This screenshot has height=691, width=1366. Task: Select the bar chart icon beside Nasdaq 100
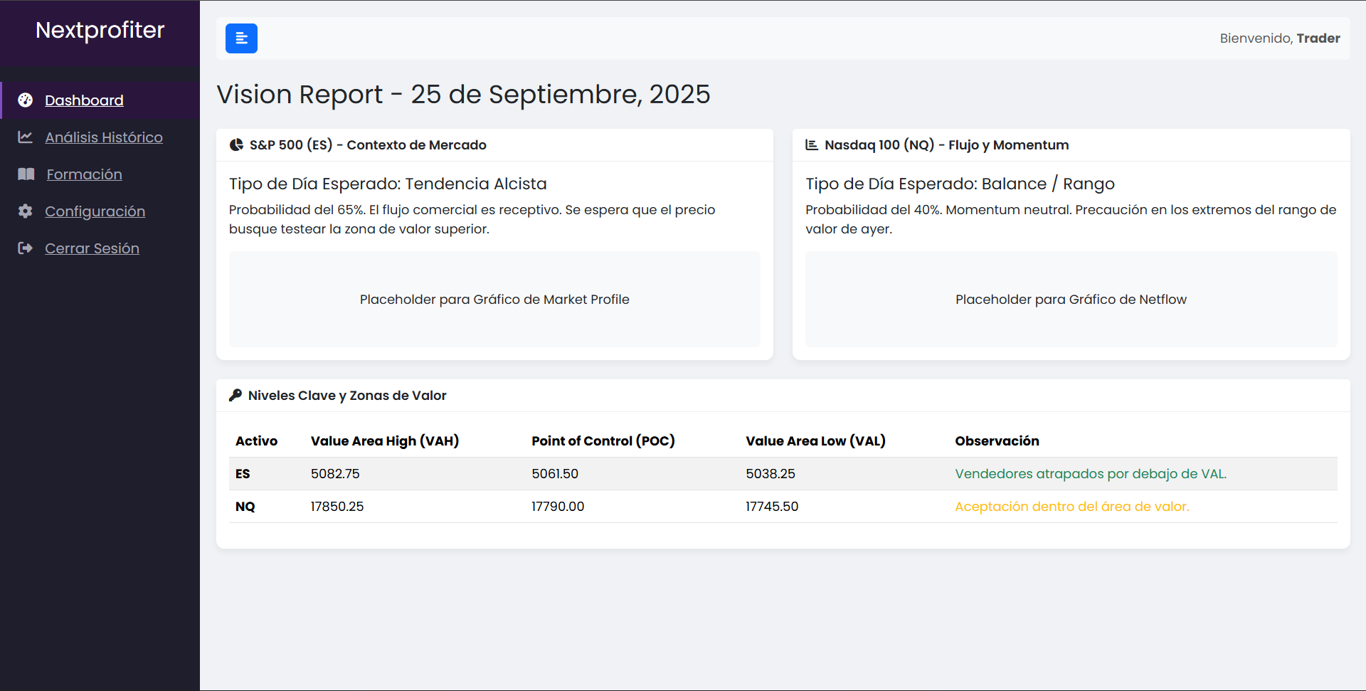(812, 144)
